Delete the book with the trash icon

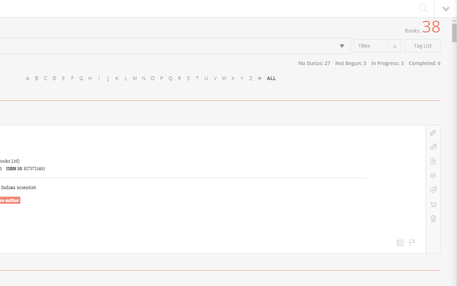[433, 218]
